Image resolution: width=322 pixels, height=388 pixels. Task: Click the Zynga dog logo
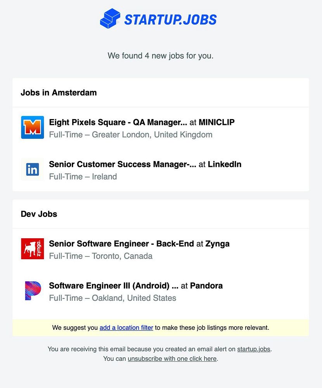pyautogui.click(x=33, y=249)
